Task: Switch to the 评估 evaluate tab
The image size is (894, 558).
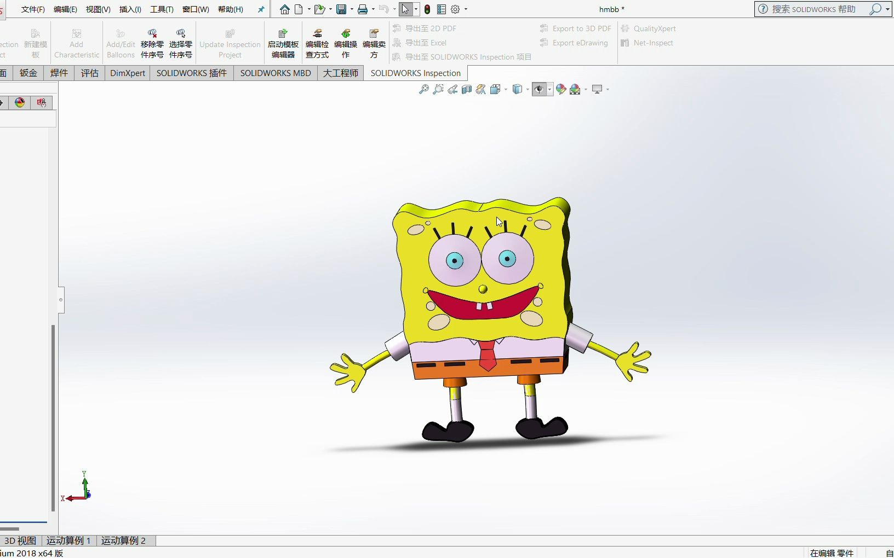Action: coord(90,73)
